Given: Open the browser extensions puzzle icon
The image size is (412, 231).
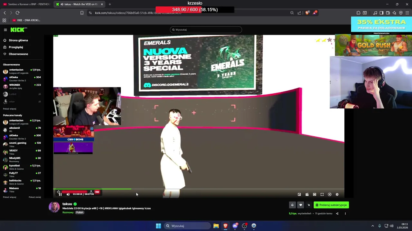Looking at the screenshot, I should point(358,13).
